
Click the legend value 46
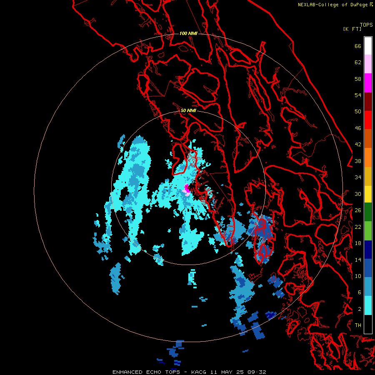358,128
